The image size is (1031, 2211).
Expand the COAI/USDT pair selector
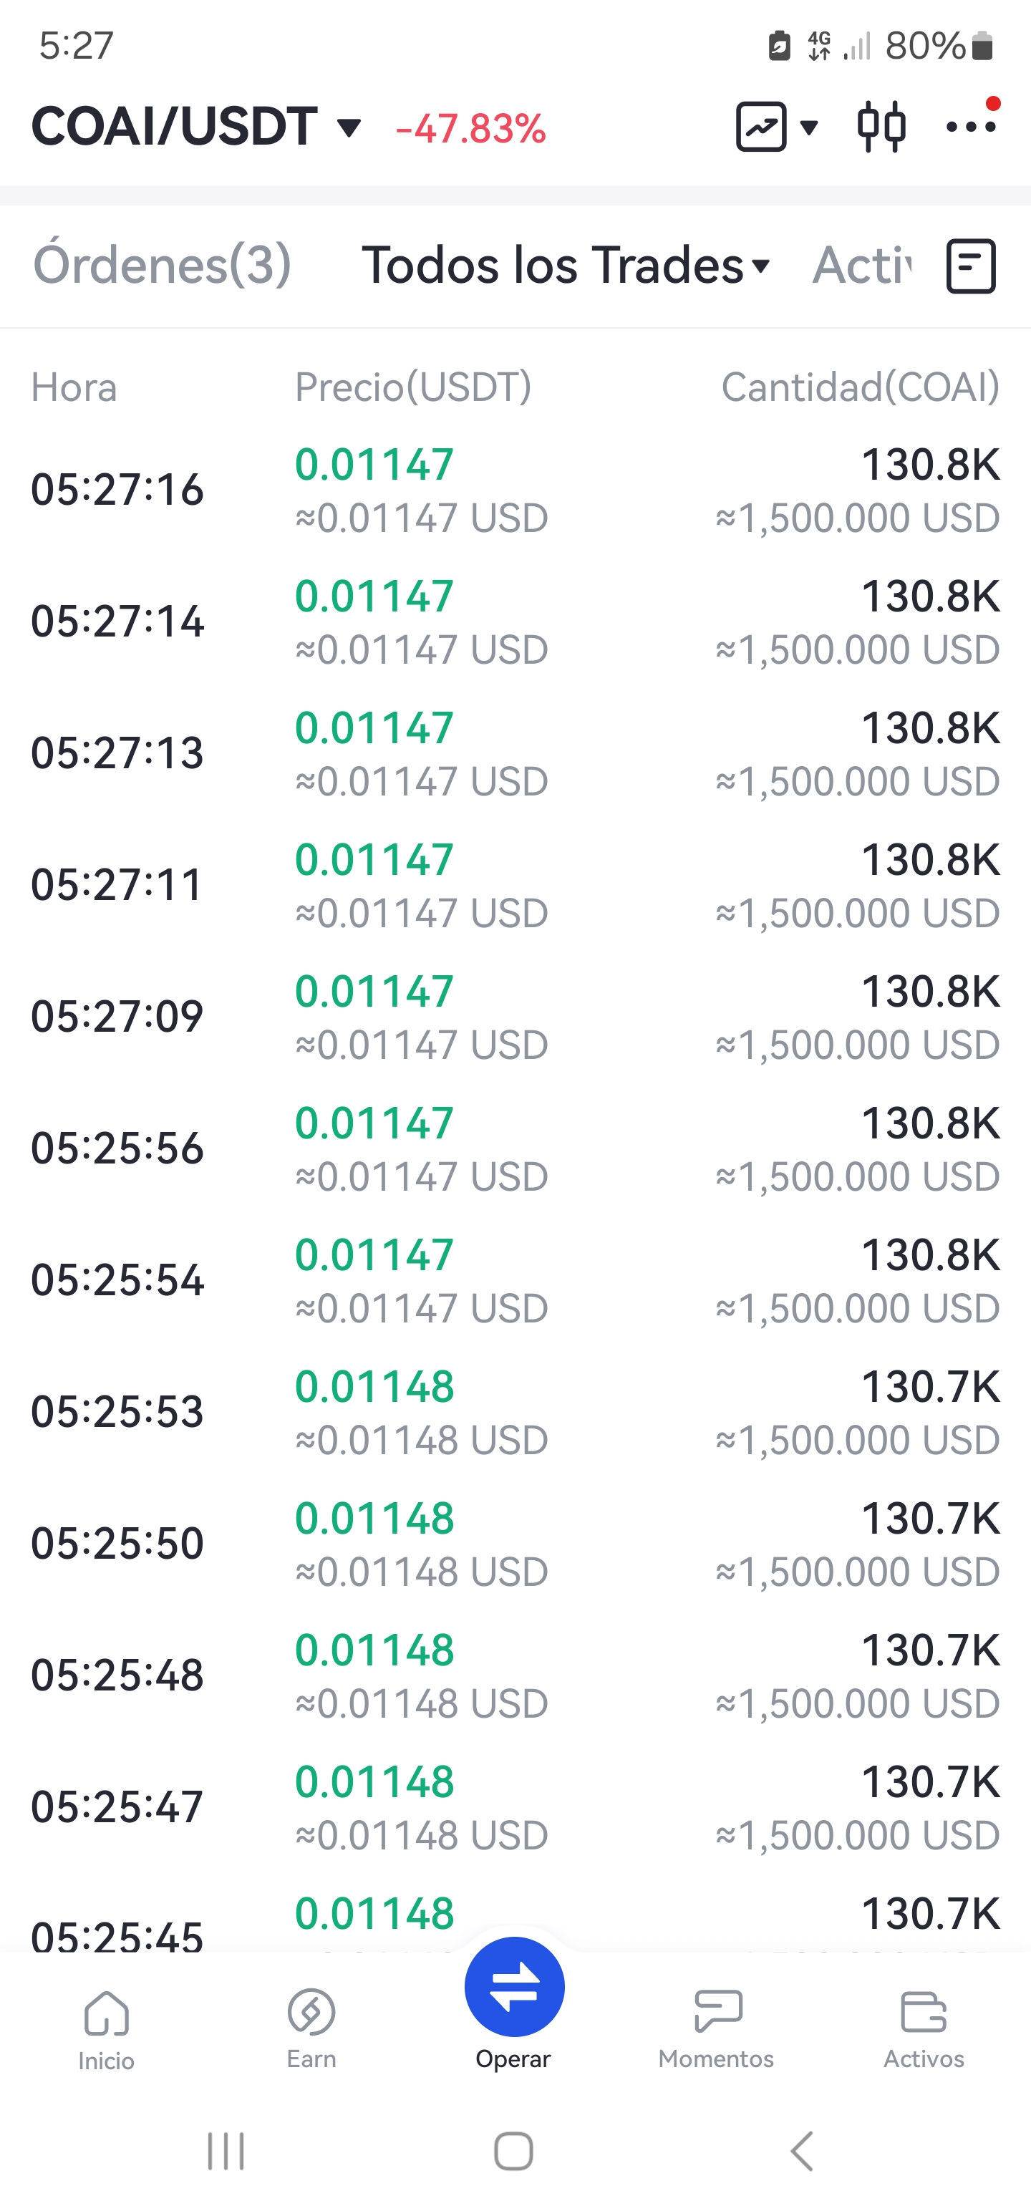(x=195, y=126)
